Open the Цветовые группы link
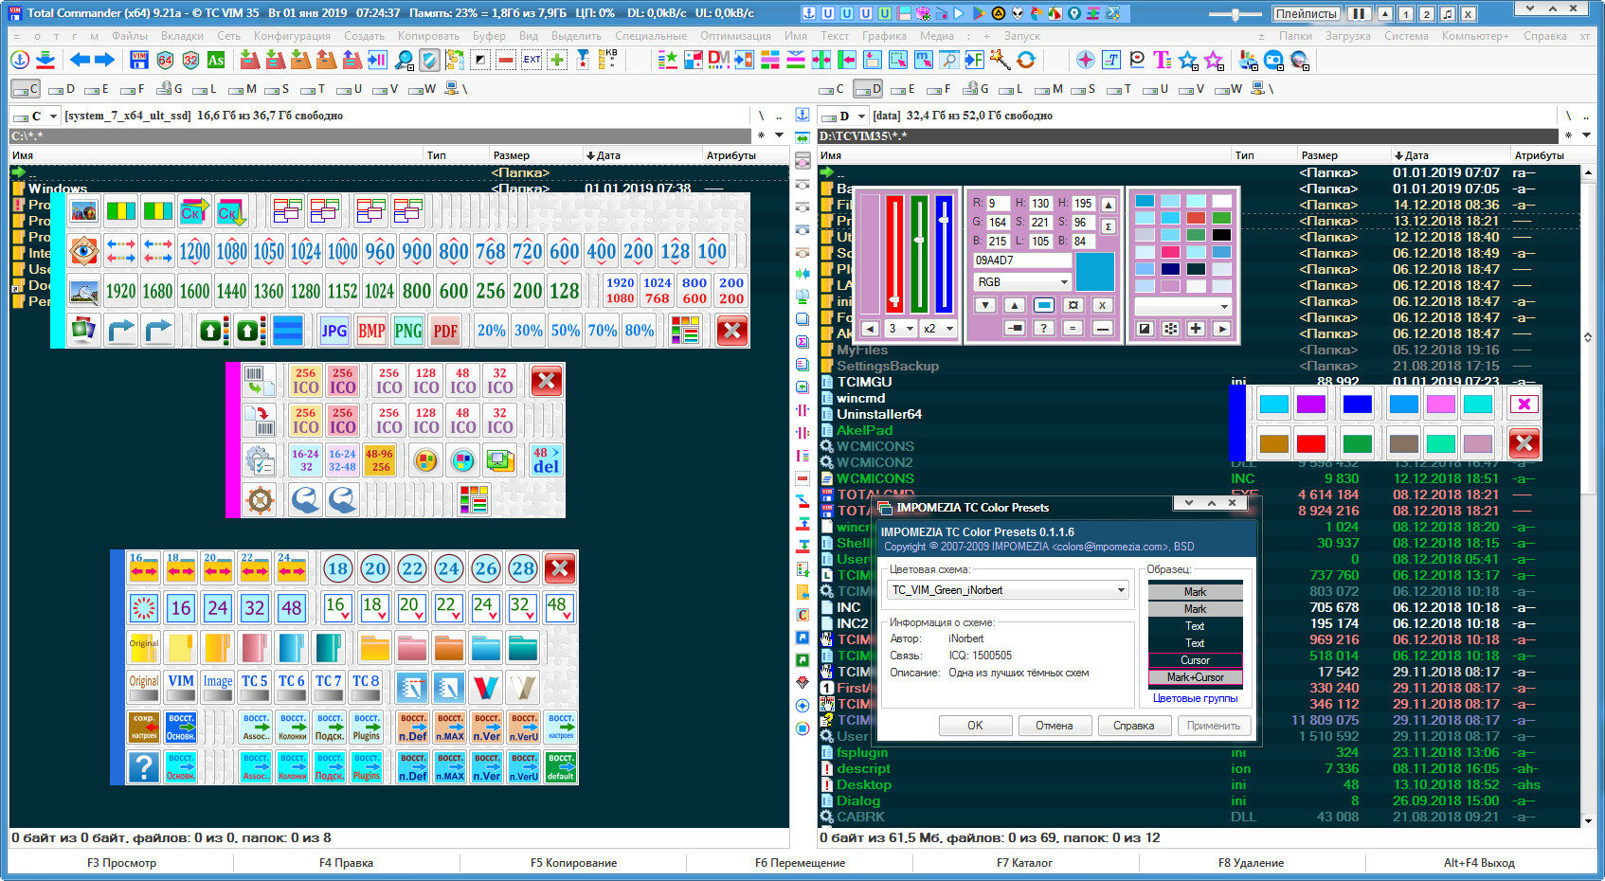The width and height of the screenshot is (1605, 881). point(1195,698)
